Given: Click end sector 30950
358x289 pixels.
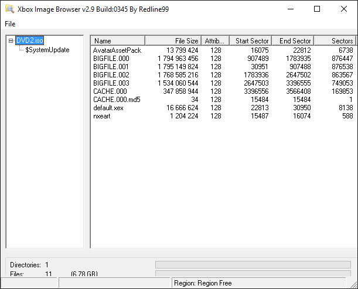Looking at the screenshot, I should tap(302, 108).
